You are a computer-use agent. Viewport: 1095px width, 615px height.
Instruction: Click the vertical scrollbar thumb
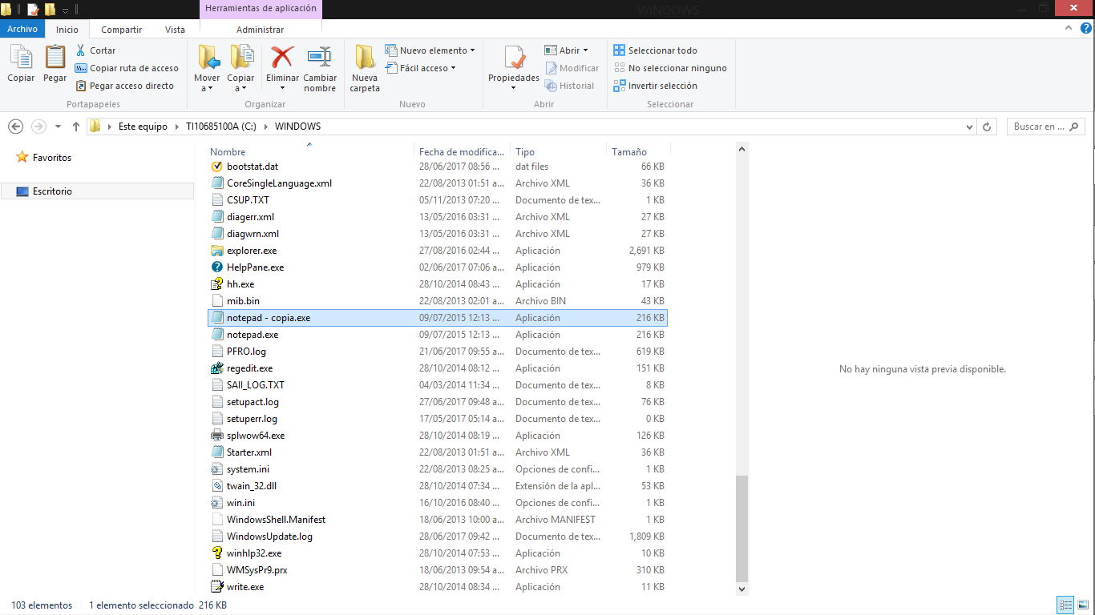[x=742, y=529]
